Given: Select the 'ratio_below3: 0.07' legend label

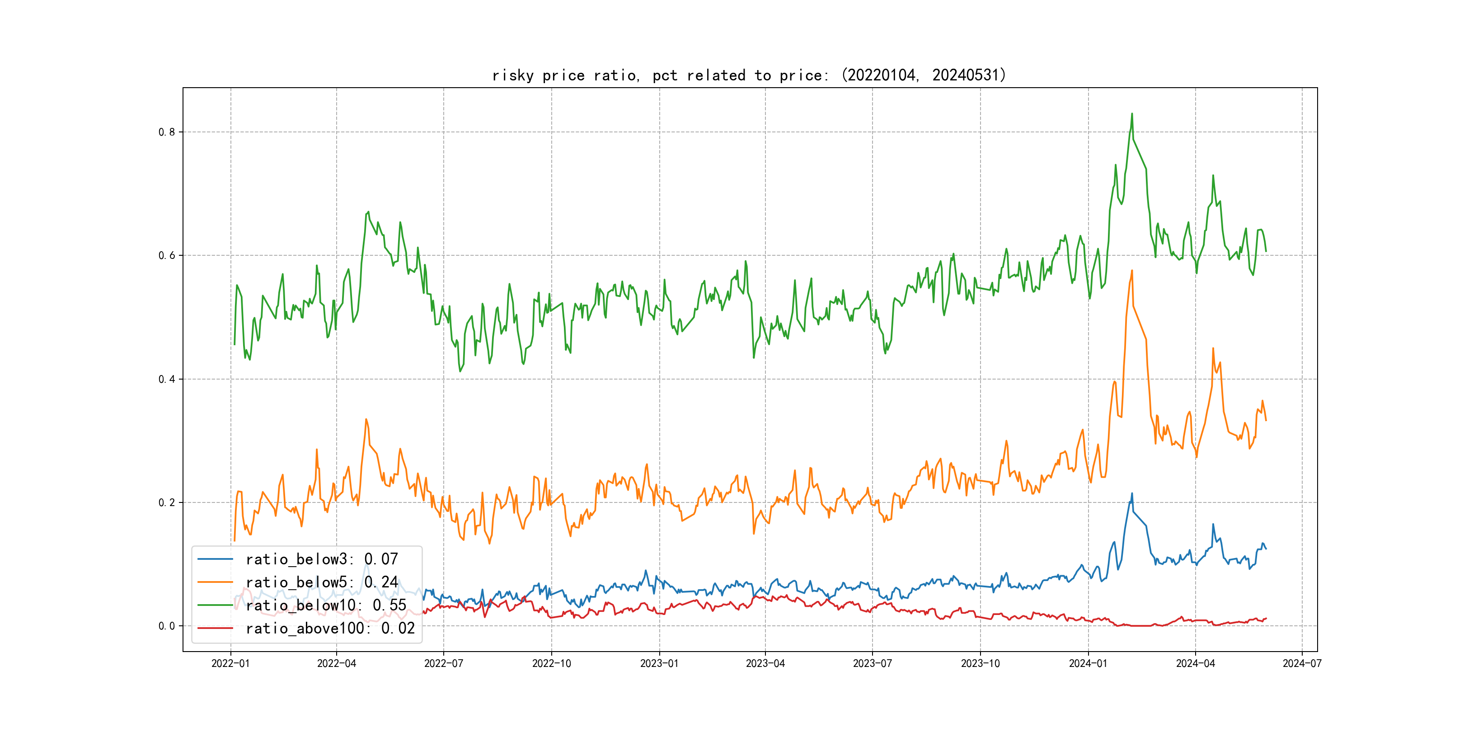Looking at the screenshot, I should [x=322, y=559].
